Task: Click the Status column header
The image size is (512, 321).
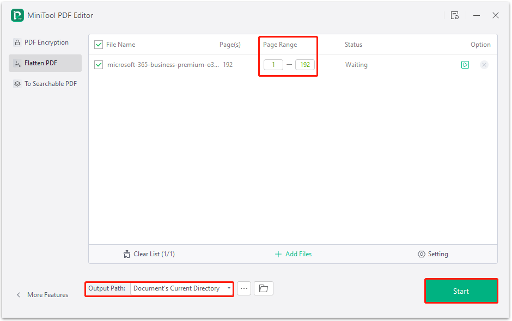Action: [x=353, y=45]
